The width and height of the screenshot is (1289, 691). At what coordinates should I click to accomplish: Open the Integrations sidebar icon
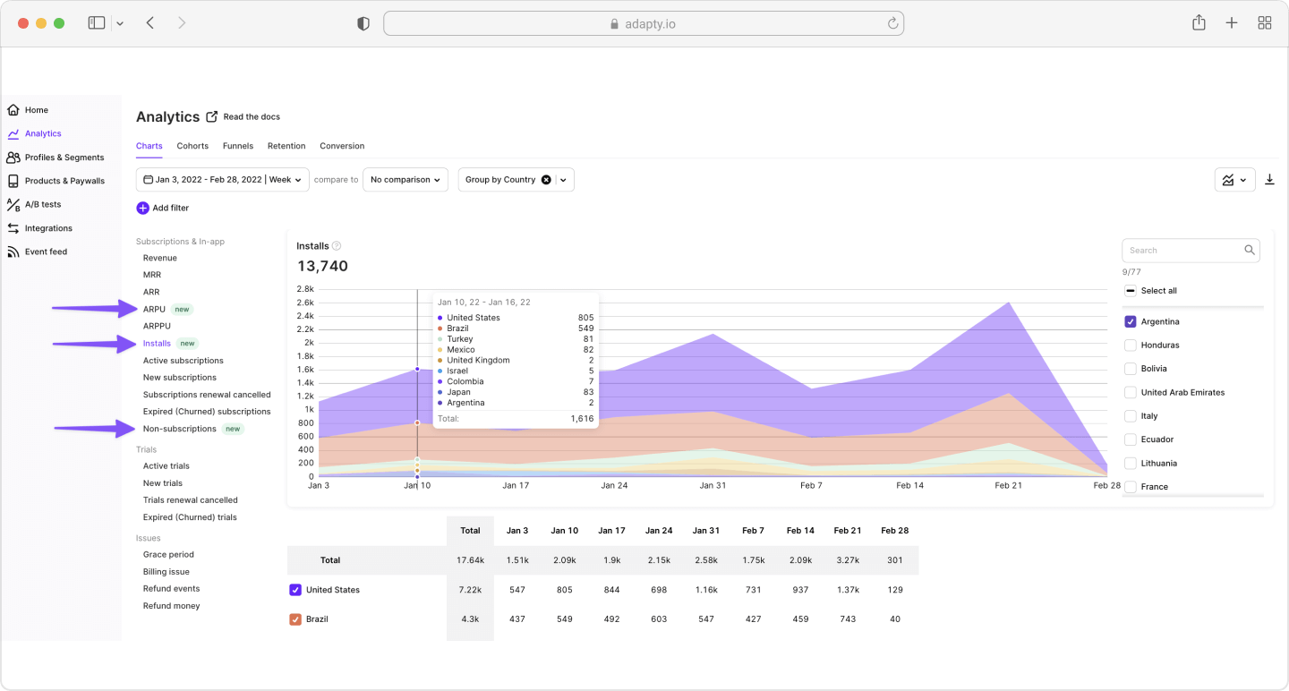coord(13,228)
